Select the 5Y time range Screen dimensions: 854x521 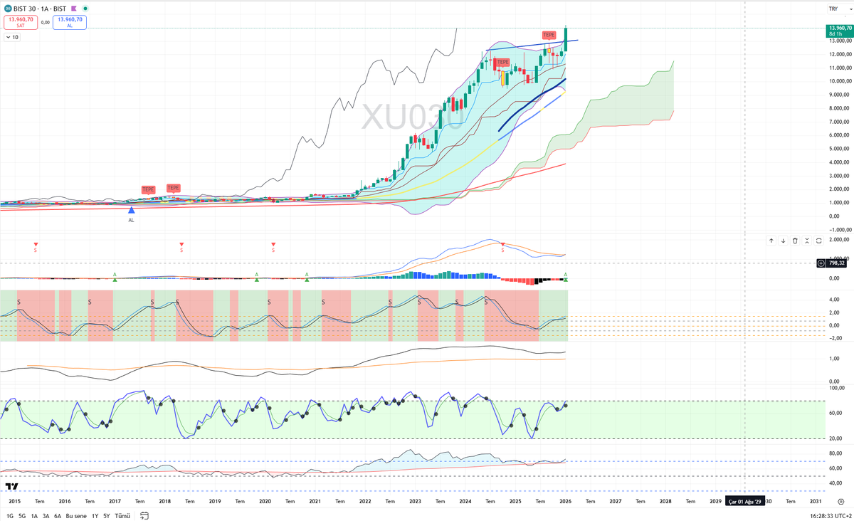point(106,516)
